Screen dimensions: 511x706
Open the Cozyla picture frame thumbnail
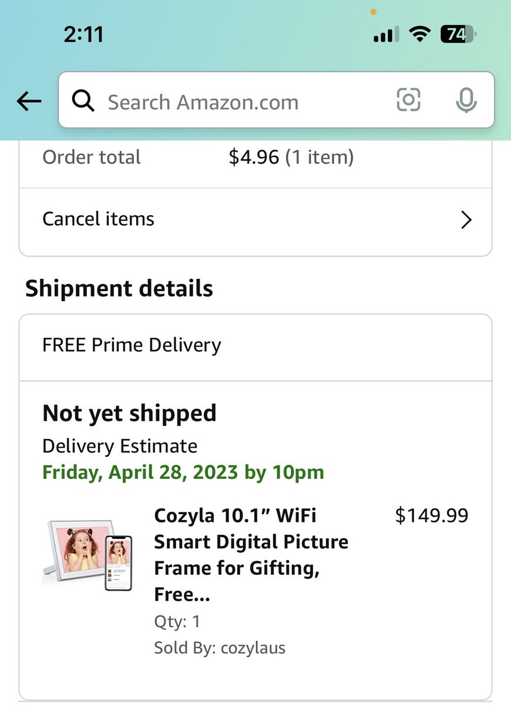tap(87, 555)
